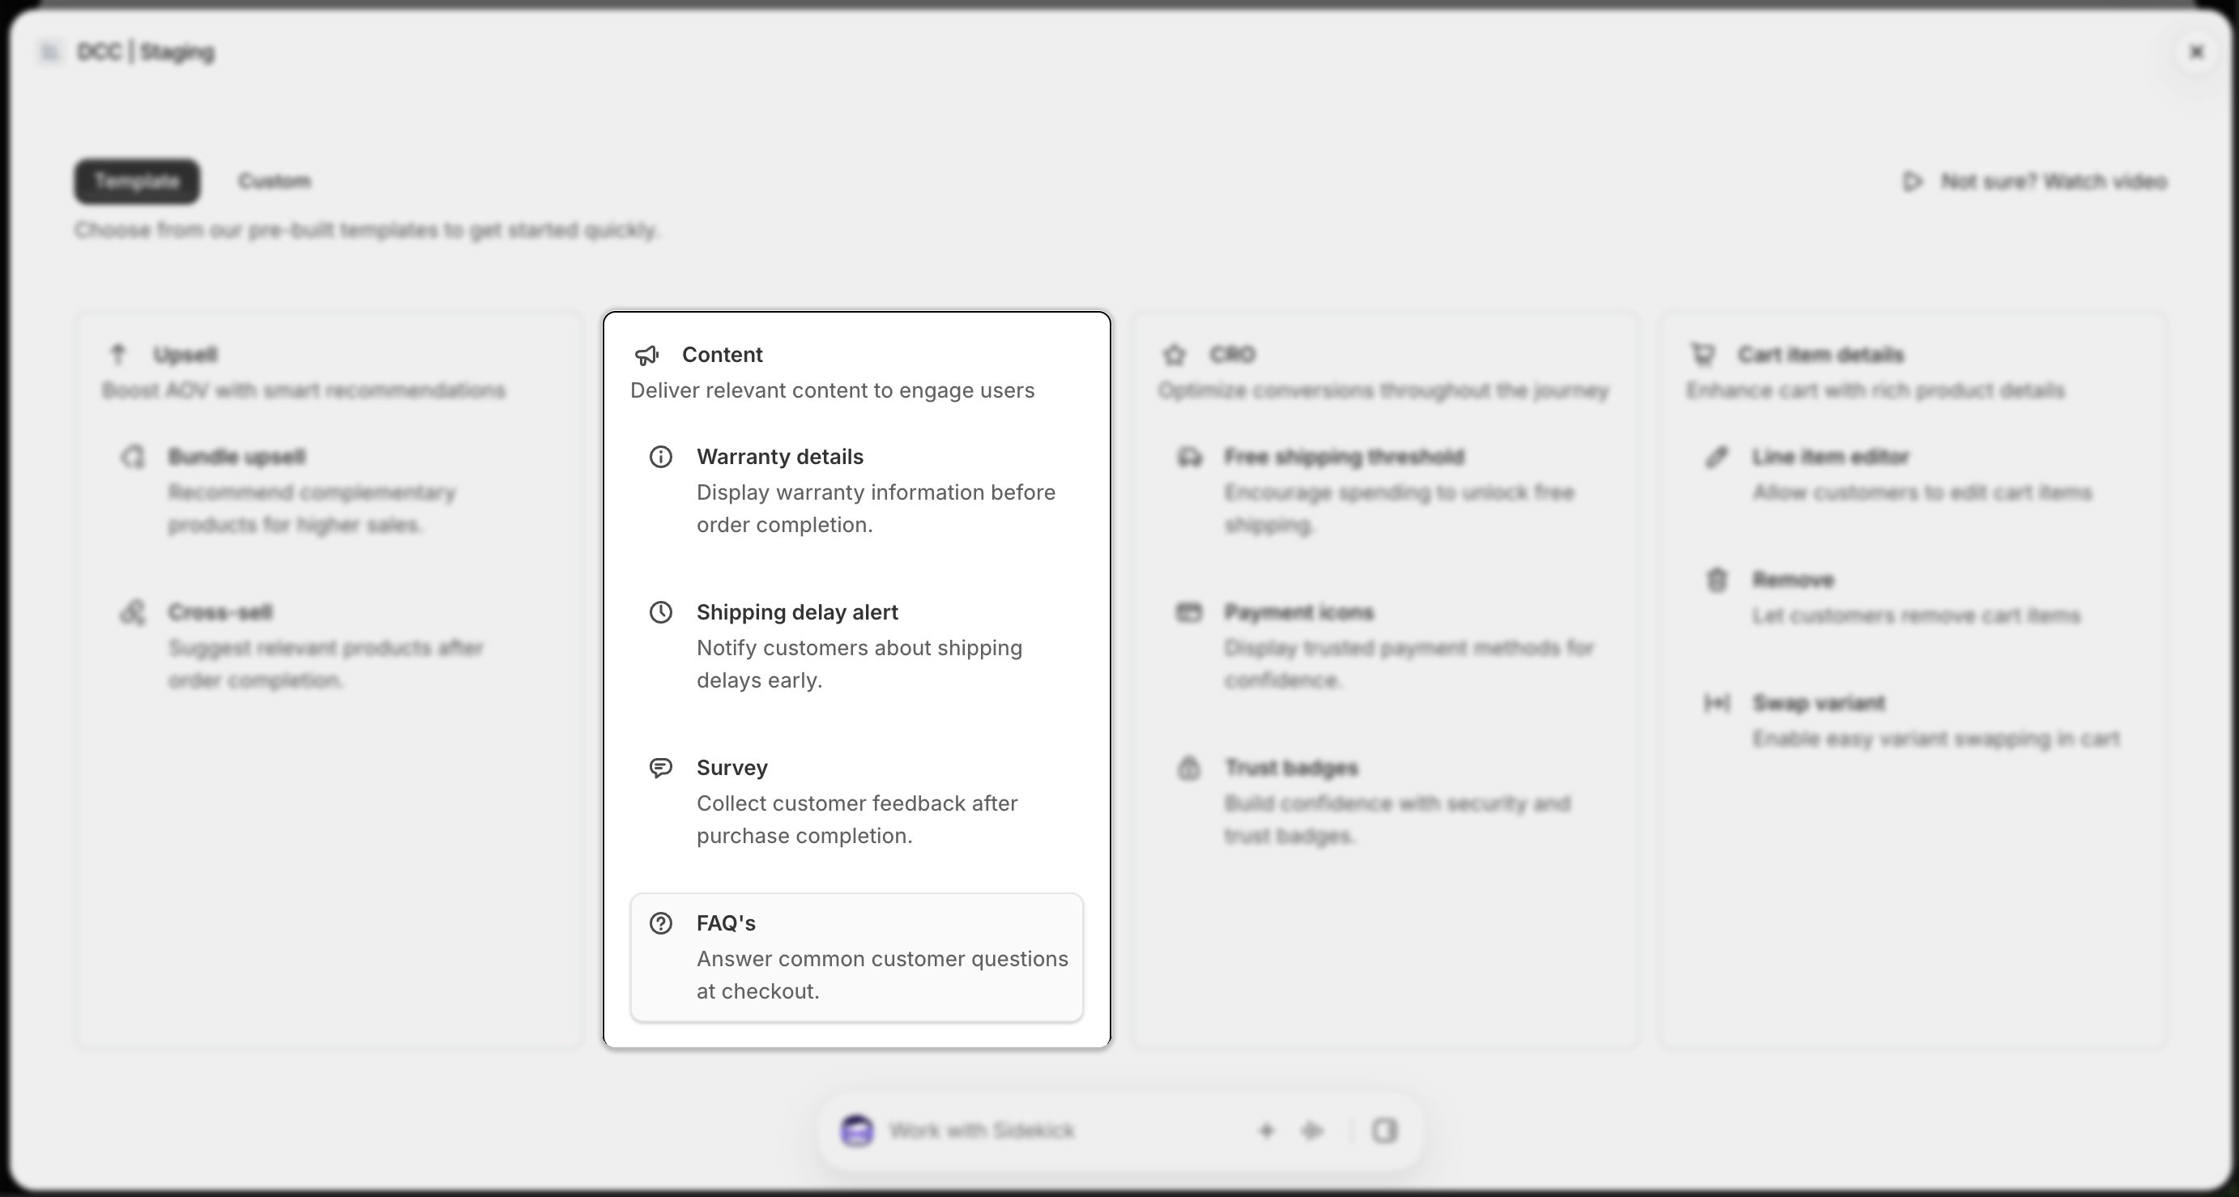This screenshot has height=1197, width=2239.
Task: Click the Payment icons card icon
Action: 1189,612
